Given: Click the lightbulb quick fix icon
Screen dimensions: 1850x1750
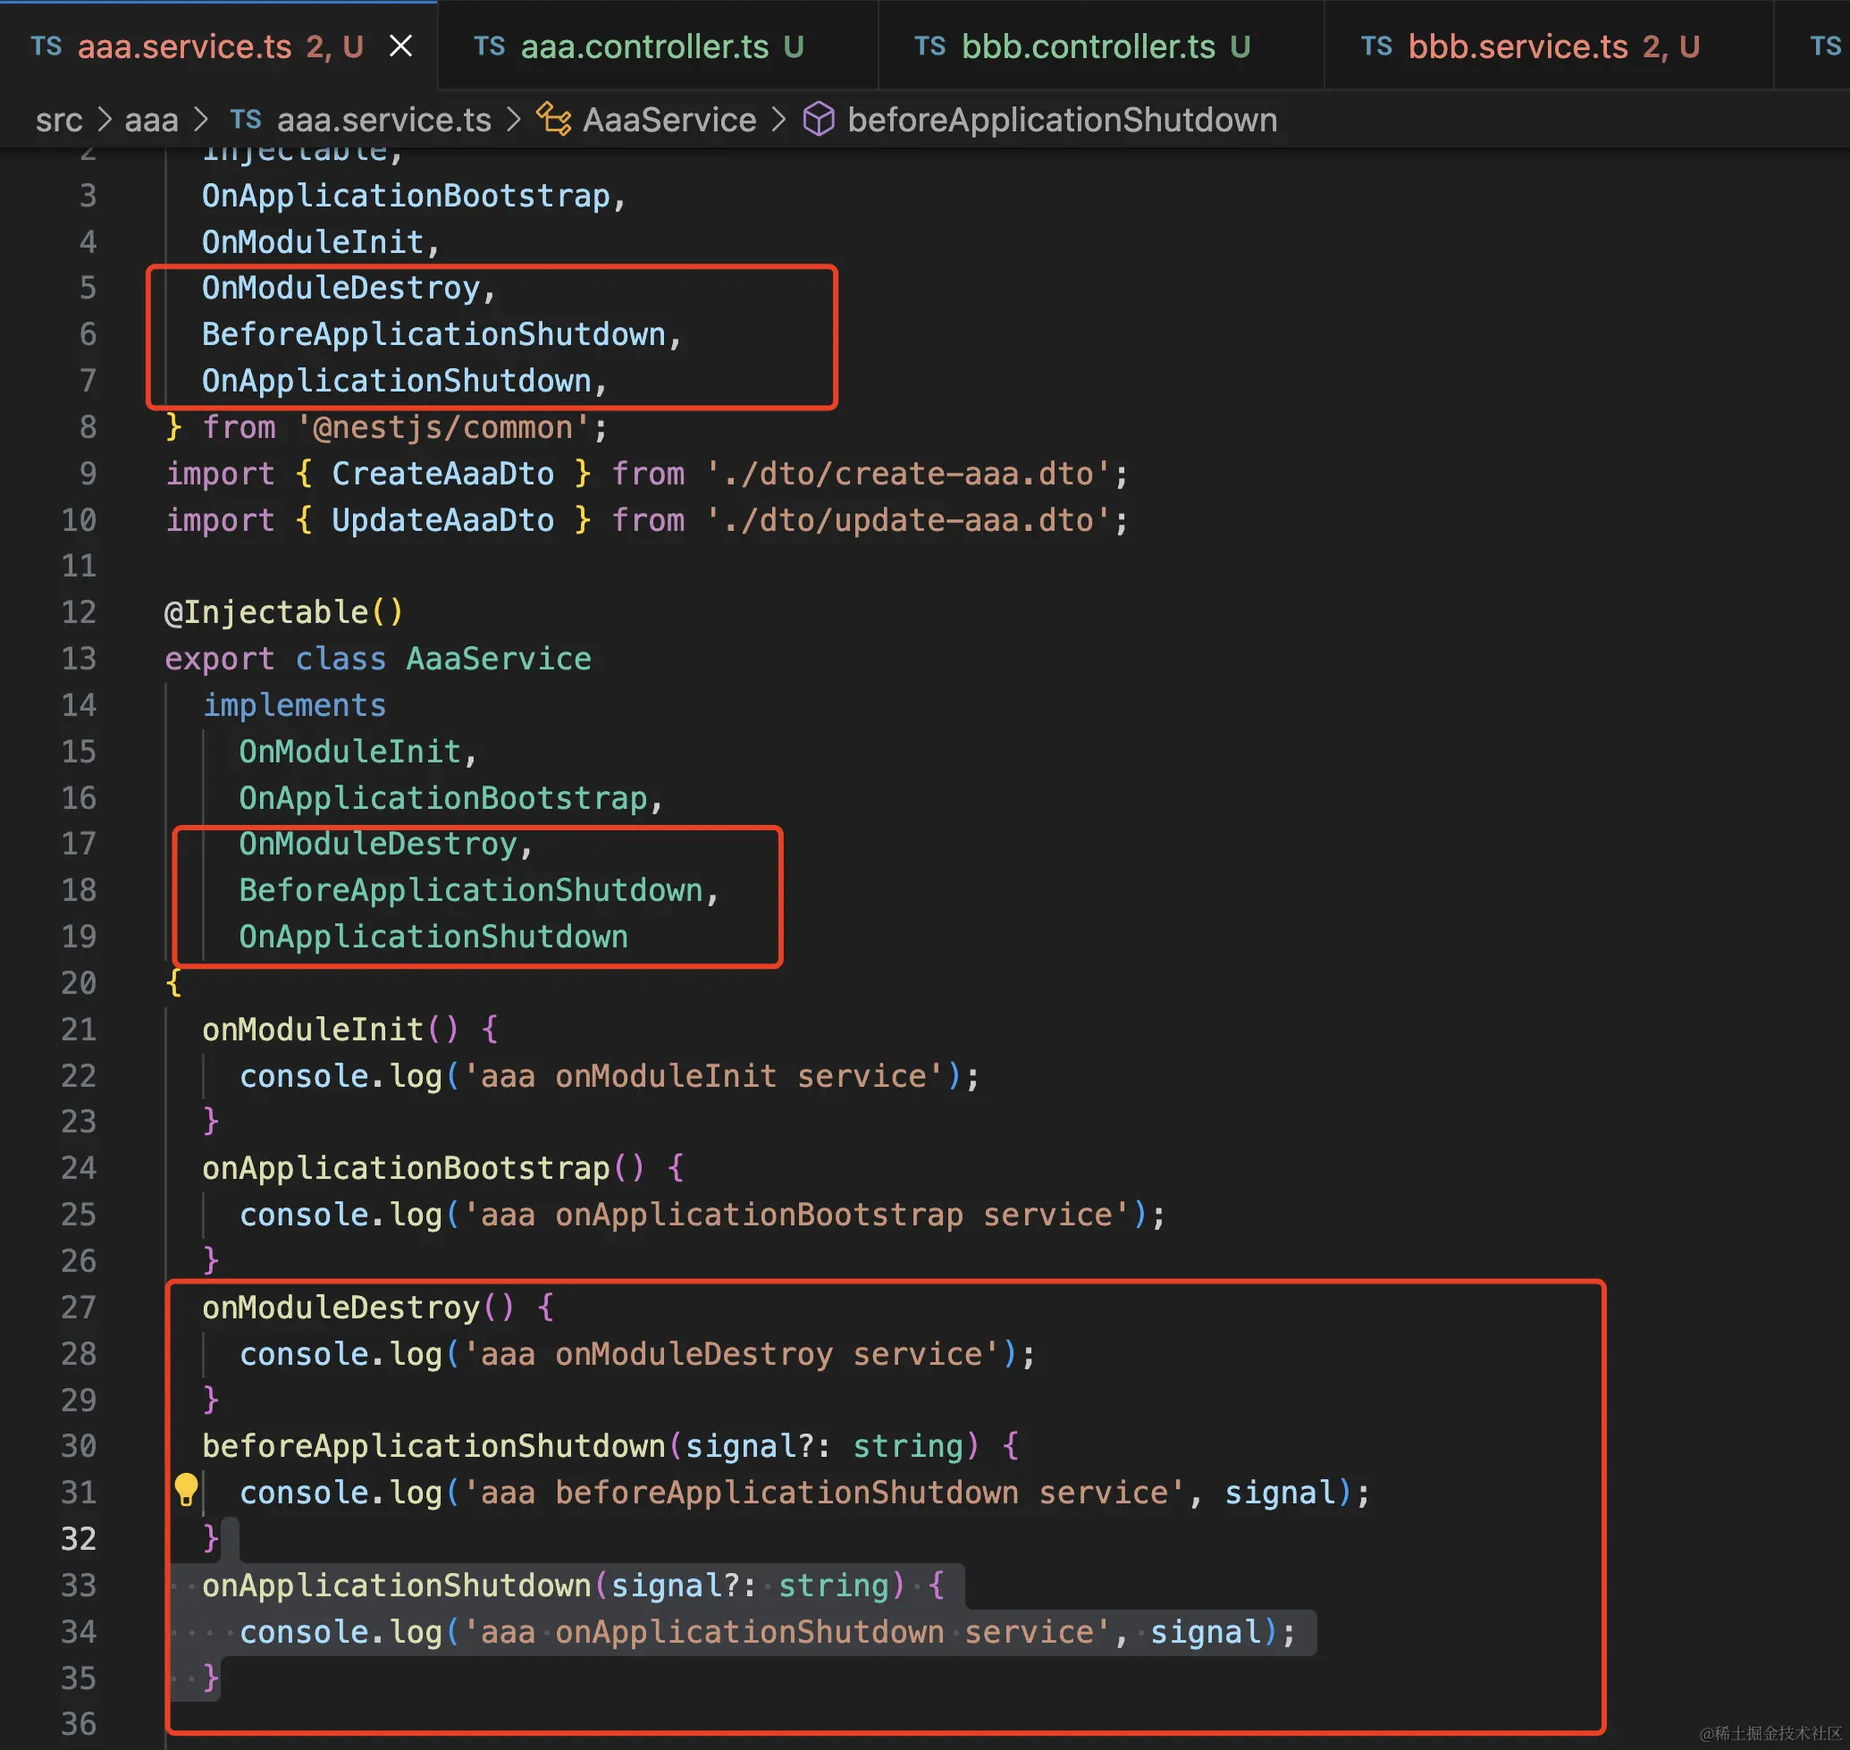Looking at the screenshot, I should click(x=187, y=1491).
